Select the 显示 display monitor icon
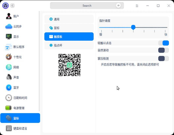The width and height of the screenshot is (174, 135). point(9,37)
